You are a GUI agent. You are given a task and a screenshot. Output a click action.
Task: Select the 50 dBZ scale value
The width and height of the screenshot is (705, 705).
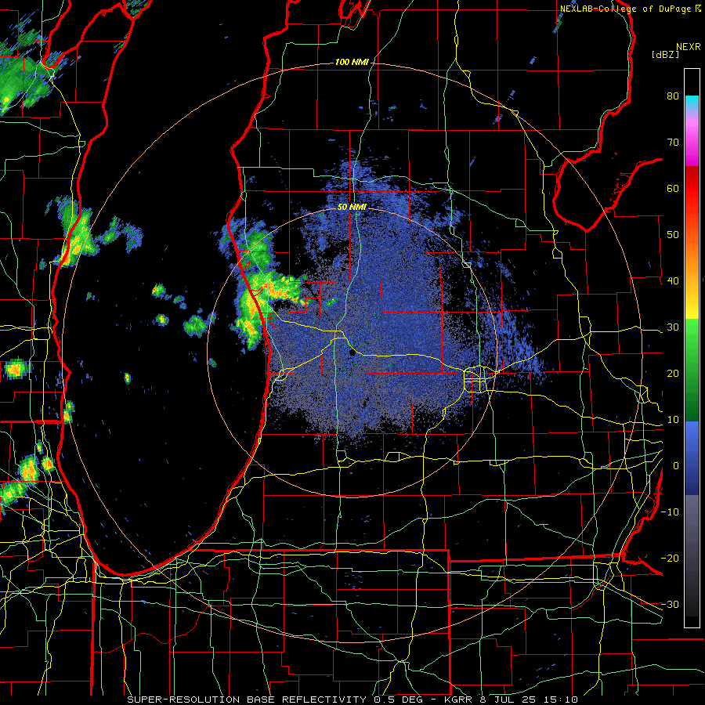pyautogui.click(x=673, y=235)
